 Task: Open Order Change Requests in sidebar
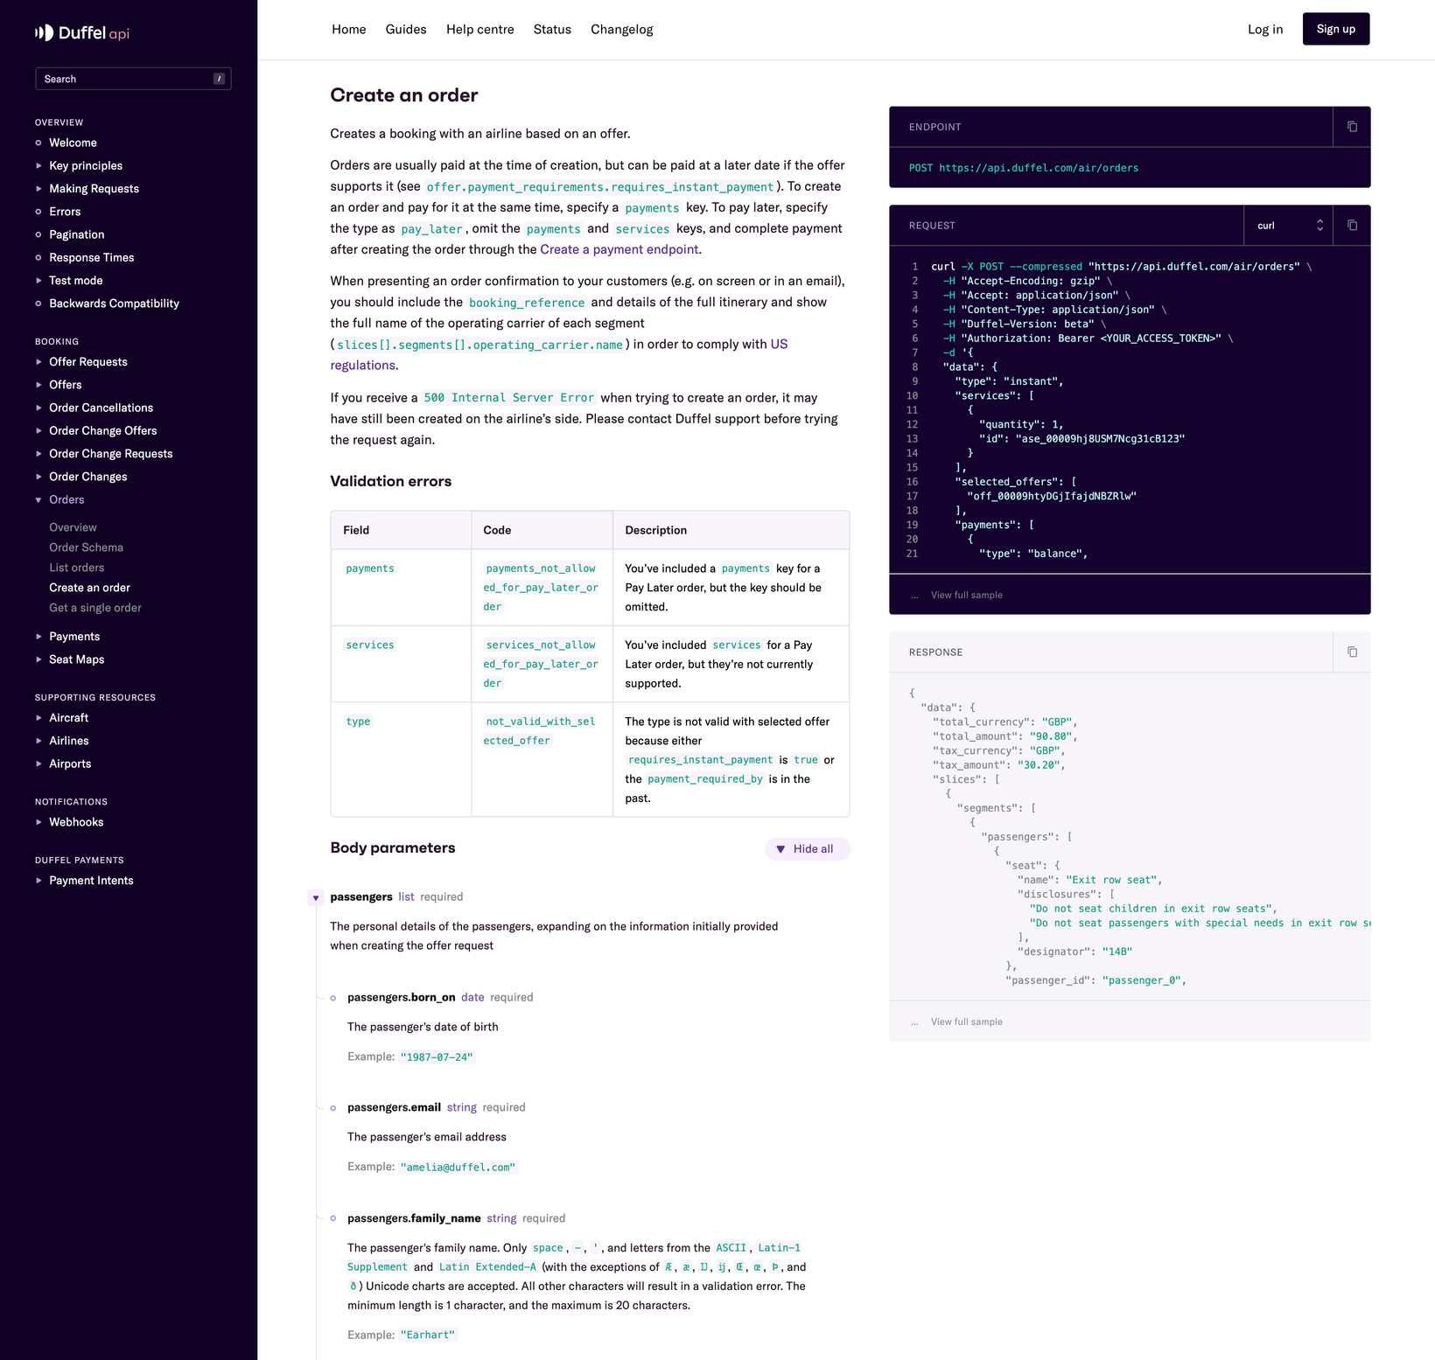tap(111, 454)
